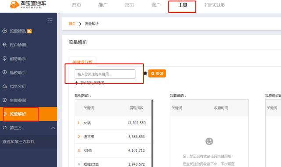
Task: Click the 竞争分析 bar chart icon
Action: point(4,86)
